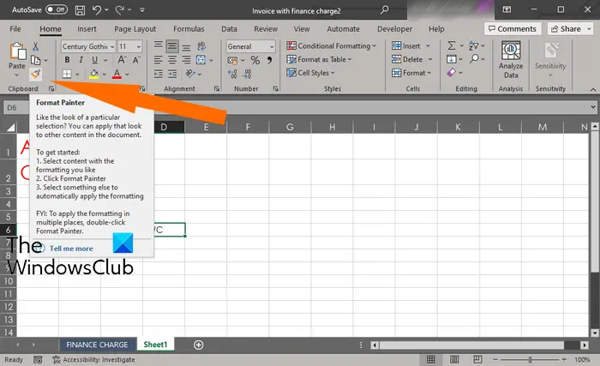Open the font size 11 dropdown
Viewport: 600px width, 366px height.
coord(139,46)
